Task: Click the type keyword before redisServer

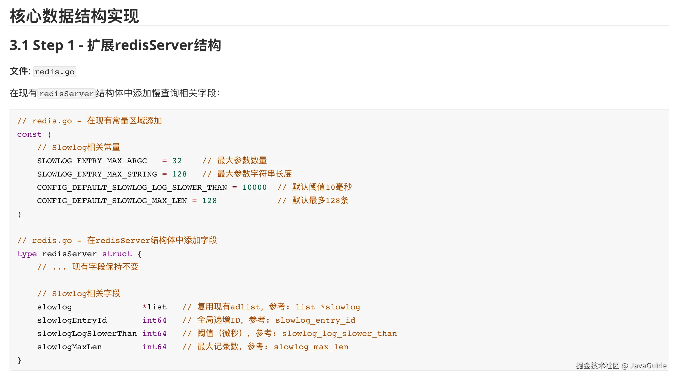Action: click(x=27, y=254)
